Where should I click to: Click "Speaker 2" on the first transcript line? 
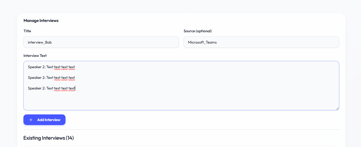pos(36,67)
